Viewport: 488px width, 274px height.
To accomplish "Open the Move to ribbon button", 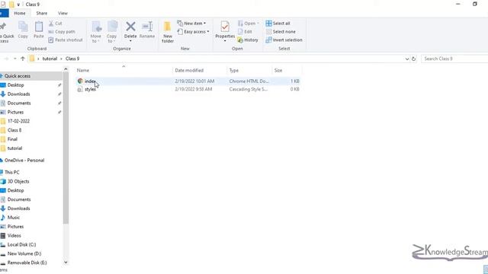I will pos(96,32).
